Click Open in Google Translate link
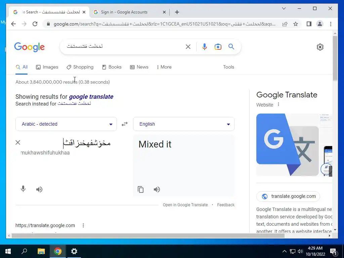Screen dimensions: 344x258 tap(185, 205)
